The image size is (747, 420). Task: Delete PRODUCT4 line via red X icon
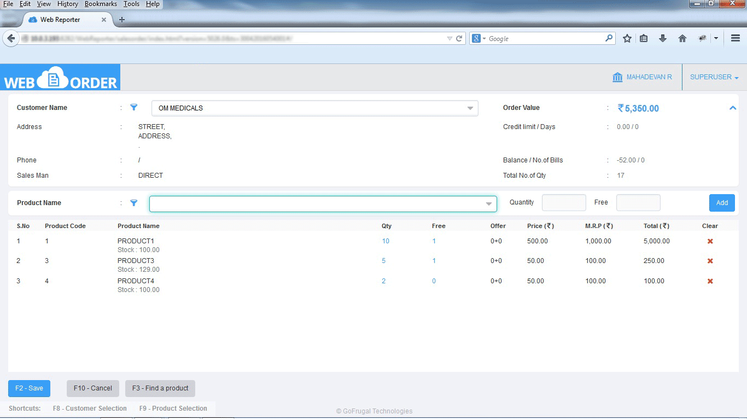click(x=710, y=281)
